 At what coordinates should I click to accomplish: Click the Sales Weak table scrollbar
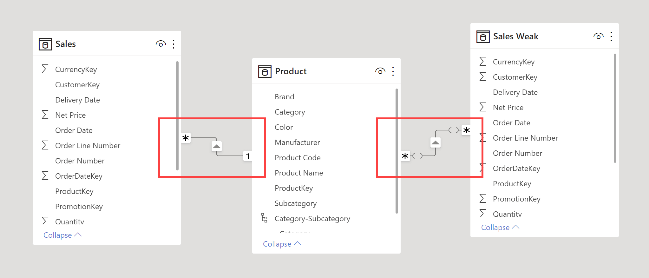615,108
